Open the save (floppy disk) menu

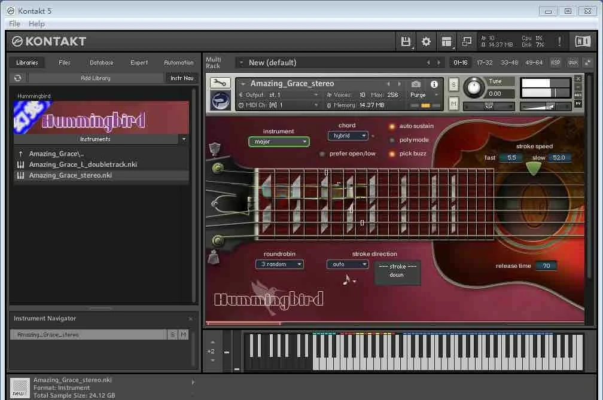coord(406,41)
